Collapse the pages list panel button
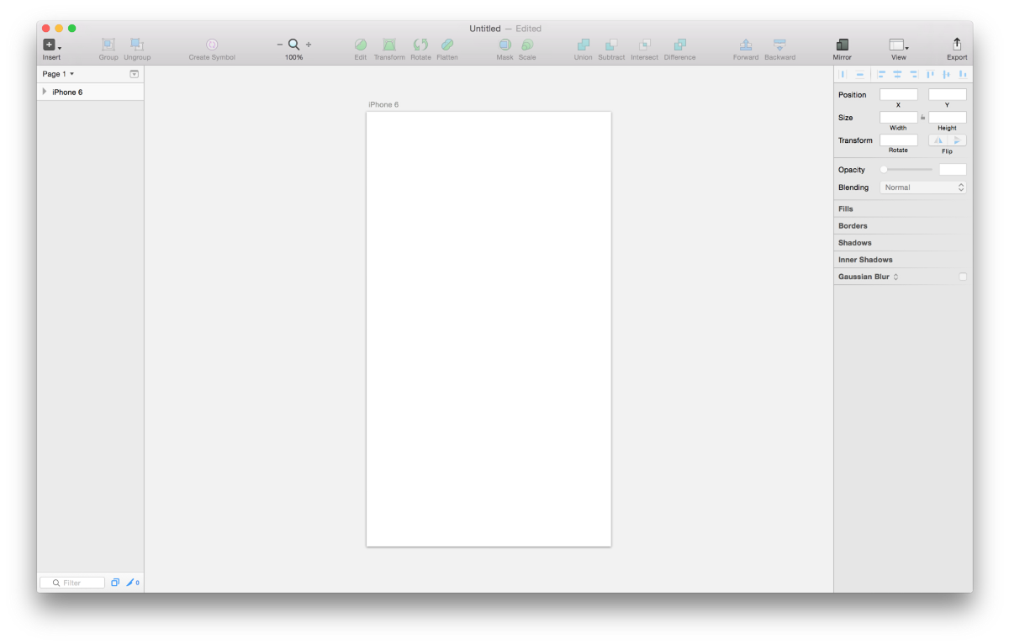This screenshot has width=1009, height=644. (134, 74)
